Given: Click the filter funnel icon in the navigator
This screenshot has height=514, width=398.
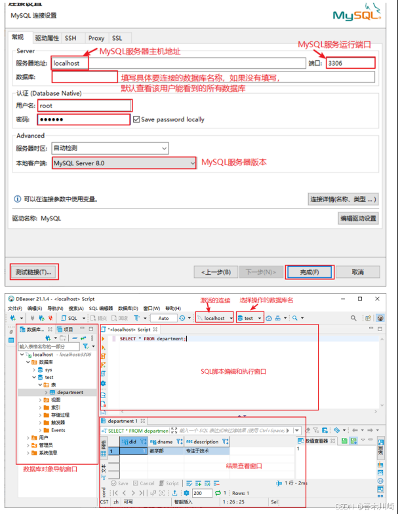Looking at the screenshot, I should click(86, 346).
